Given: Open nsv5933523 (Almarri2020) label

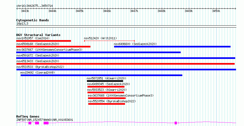Looking at the screenshot, I should click(107, 90).
